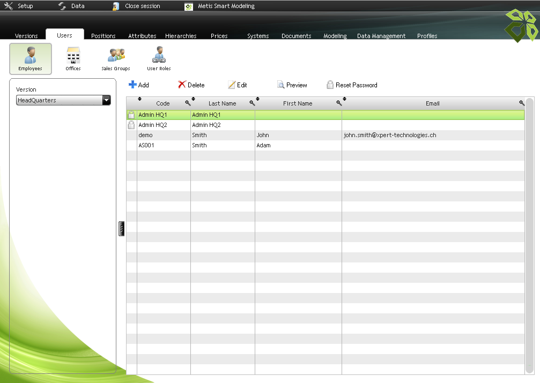Click the table vertical scrollbar

point(529,236)
